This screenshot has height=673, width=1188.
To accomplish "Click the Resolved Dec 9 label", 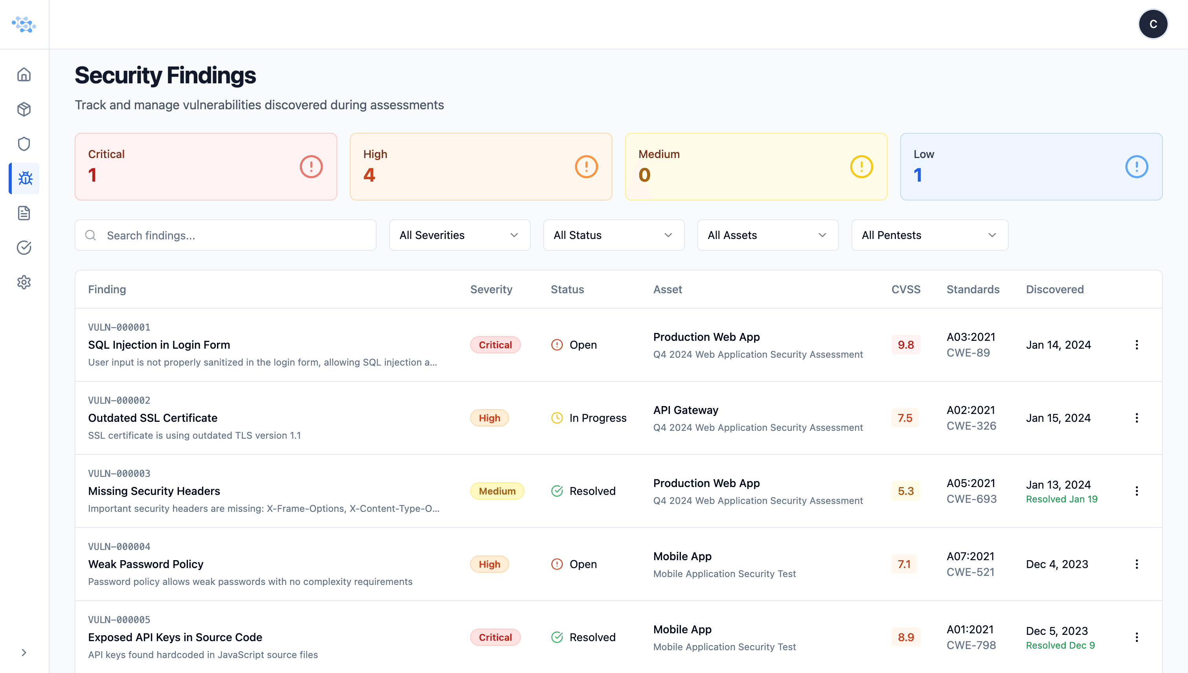I will point(1060,645).
